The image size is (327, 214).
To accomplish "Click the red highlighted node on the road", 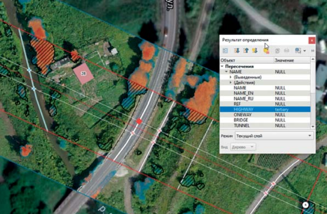I will pyautogui.click(x=139, y=121).
